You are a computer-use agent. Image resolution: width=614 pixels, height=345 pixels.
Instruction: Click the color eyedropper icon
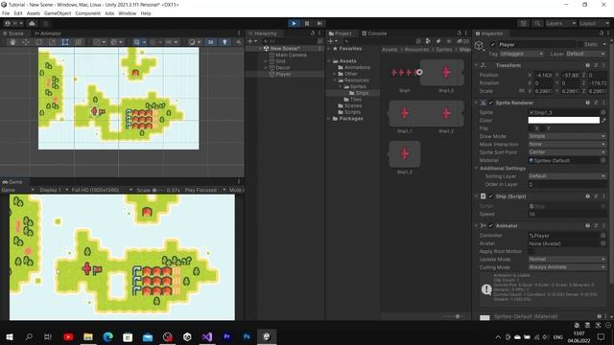coord(603,121)
